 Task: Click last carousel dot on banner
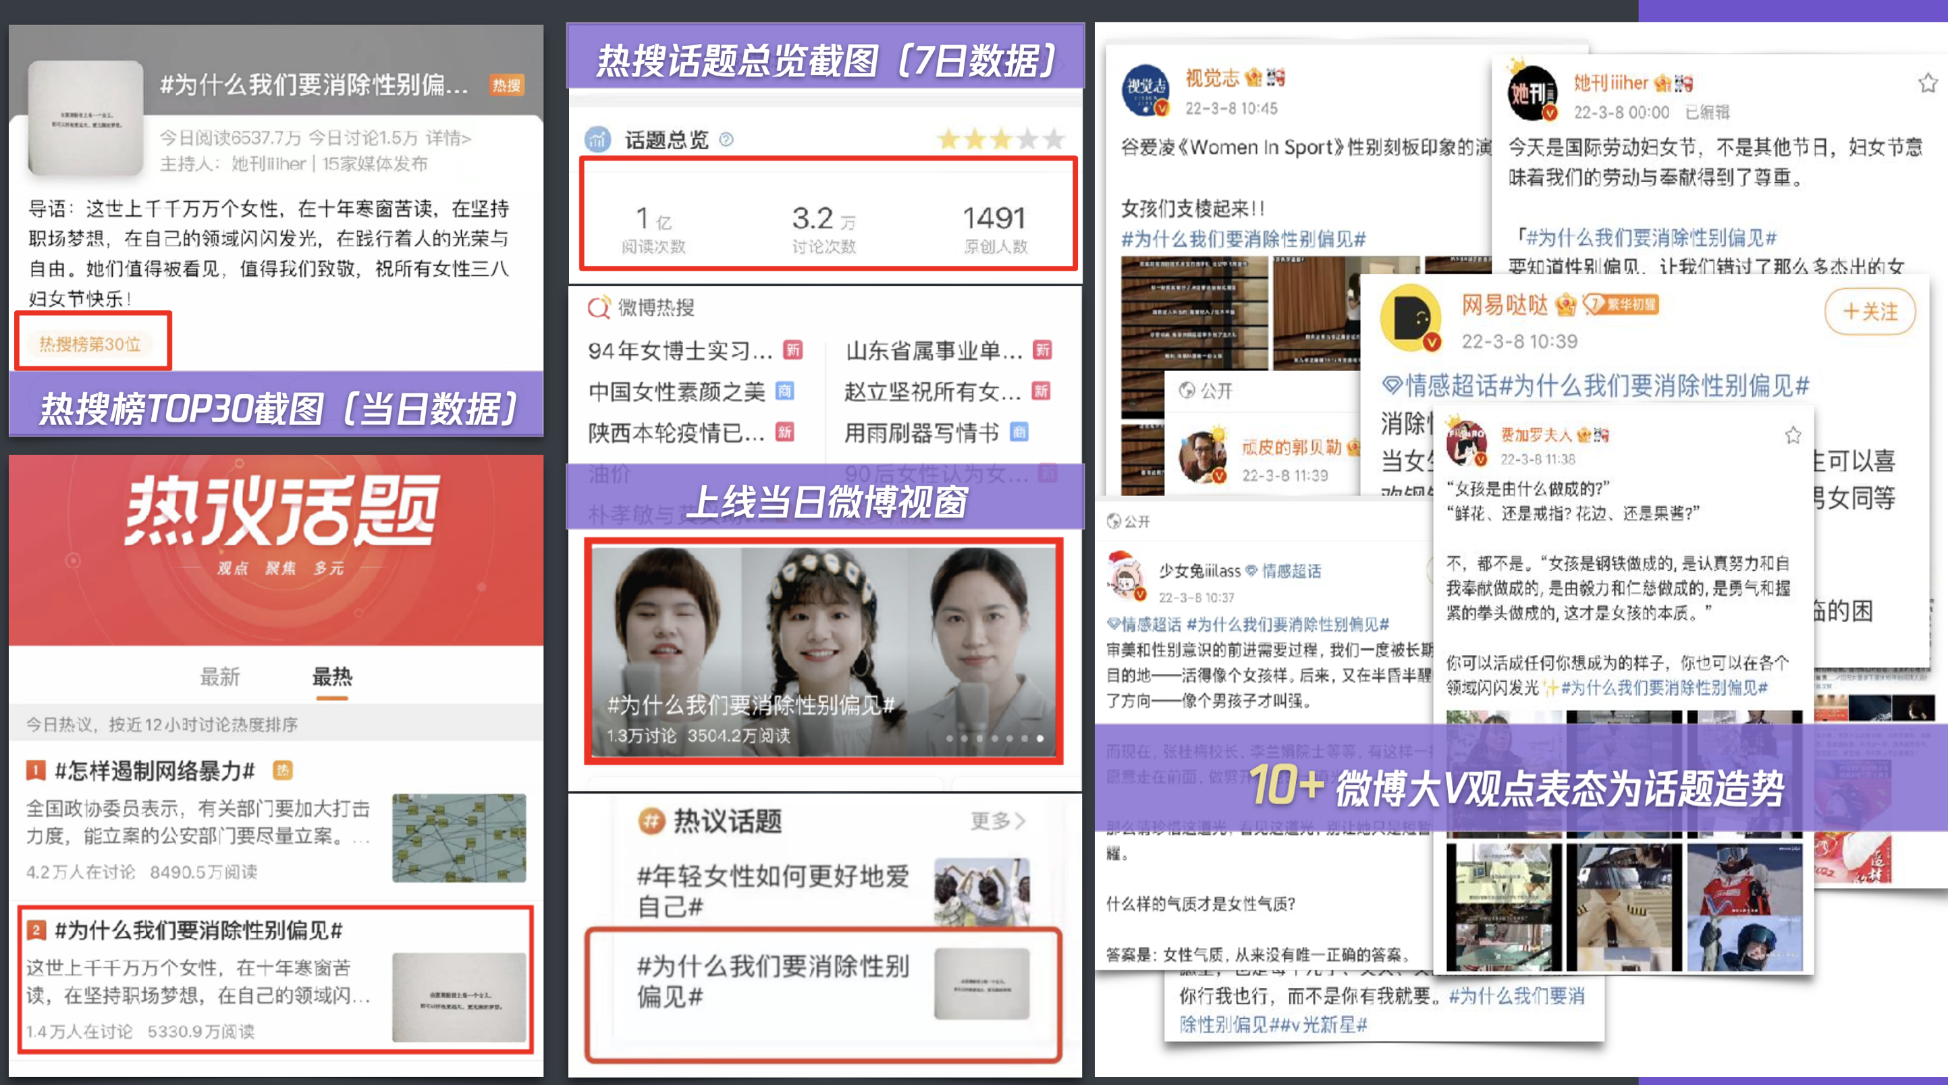[1041, 738]
